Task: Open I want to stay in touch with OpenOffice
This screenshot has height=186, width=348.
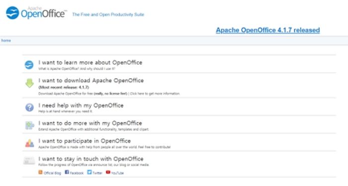Action: (91, 159)
